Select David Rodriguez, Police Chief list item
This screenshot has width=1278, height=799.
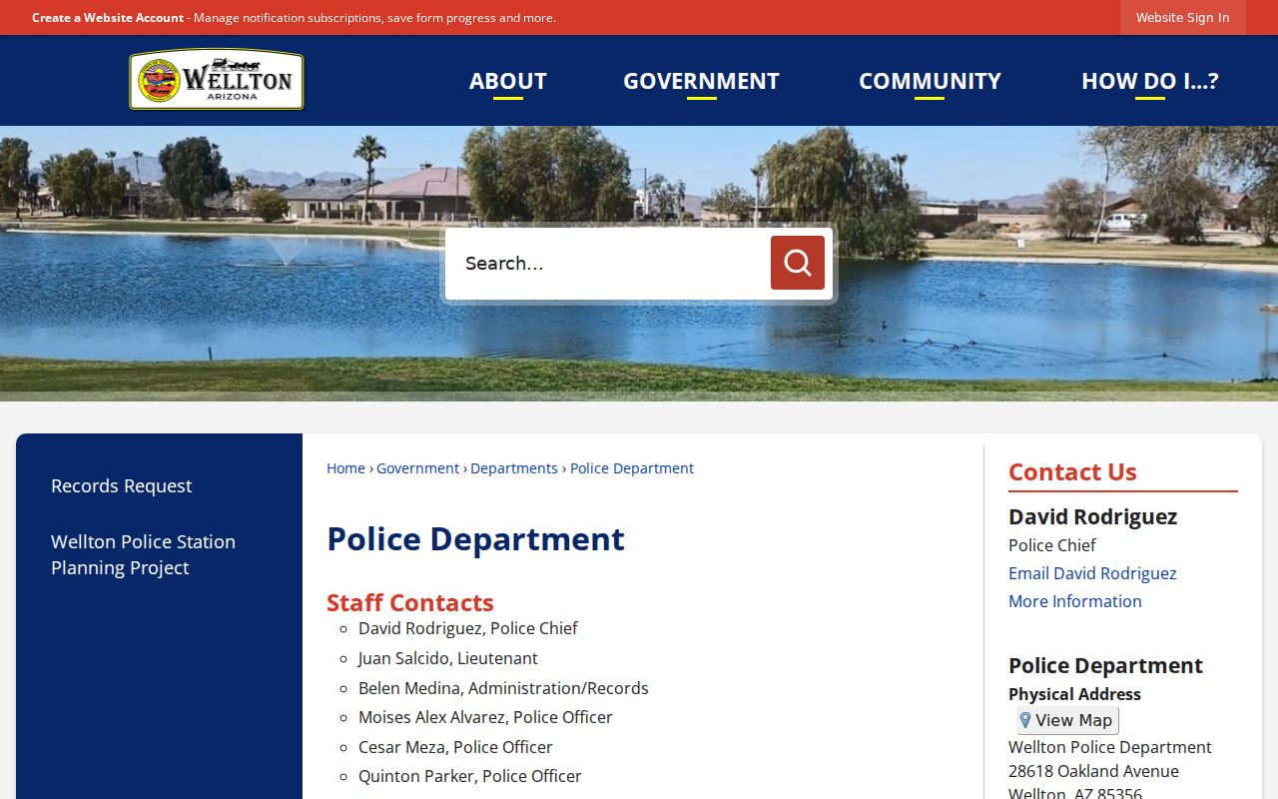tap(468, 628)
